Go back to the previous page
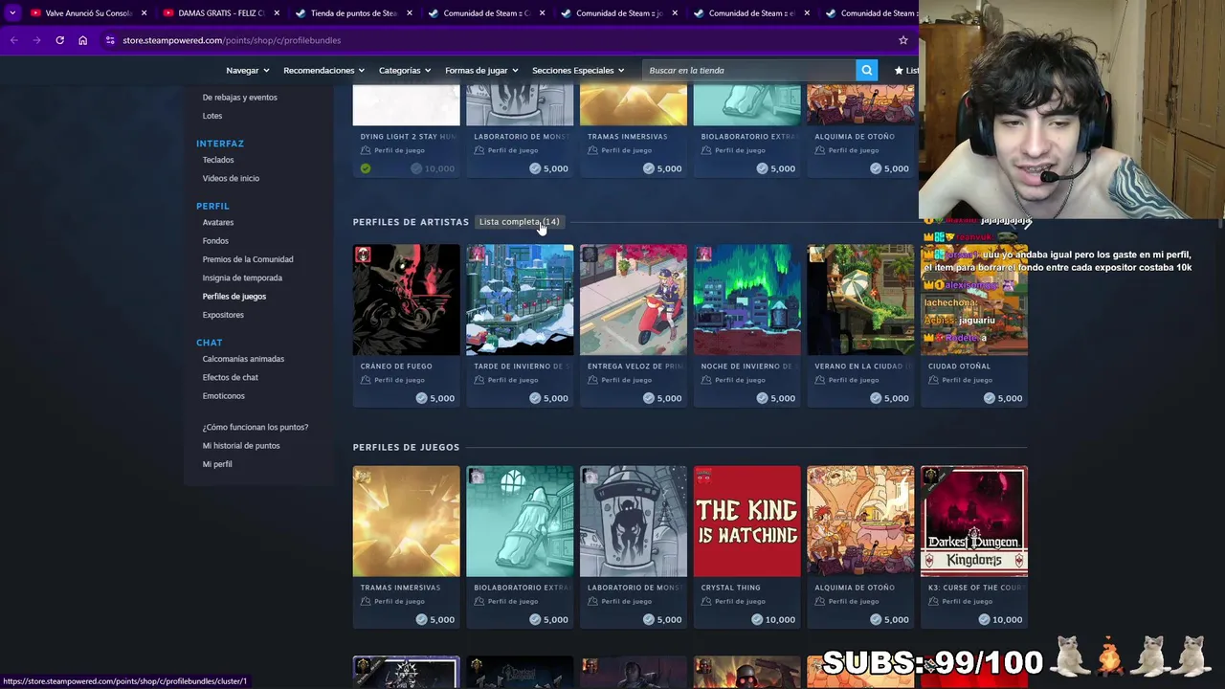The width and height of the screenshot is (1225, 689). point(13,40)
